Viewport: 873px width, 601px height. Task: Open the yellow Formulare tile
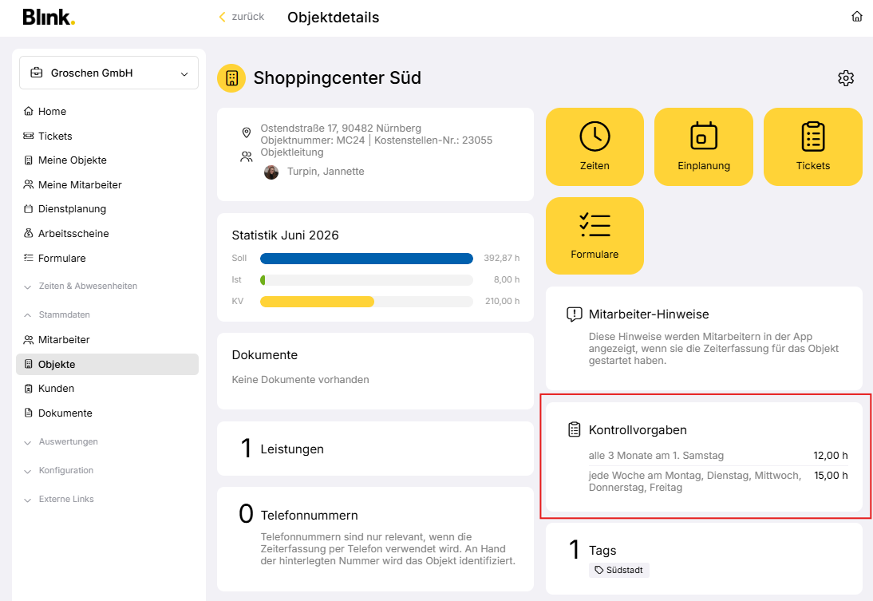tap(595, 235)
